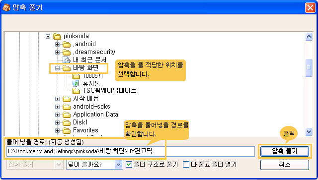Screen dimensions: 318x180
Task: Select the .android tree label
Action: tap(84, 44)
